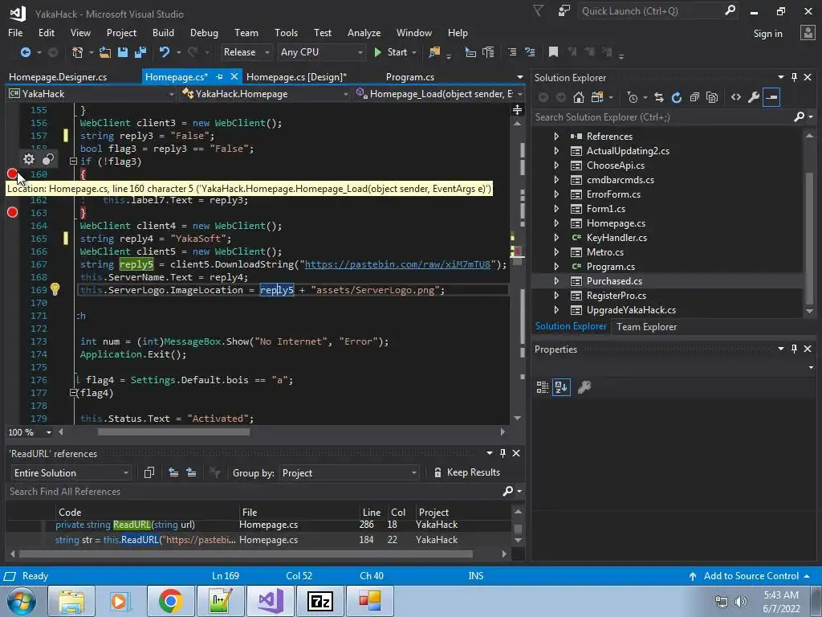Click the Pending Changes Filter clock icon
This screenshot has height=617, width=822.
pos(633,97)
